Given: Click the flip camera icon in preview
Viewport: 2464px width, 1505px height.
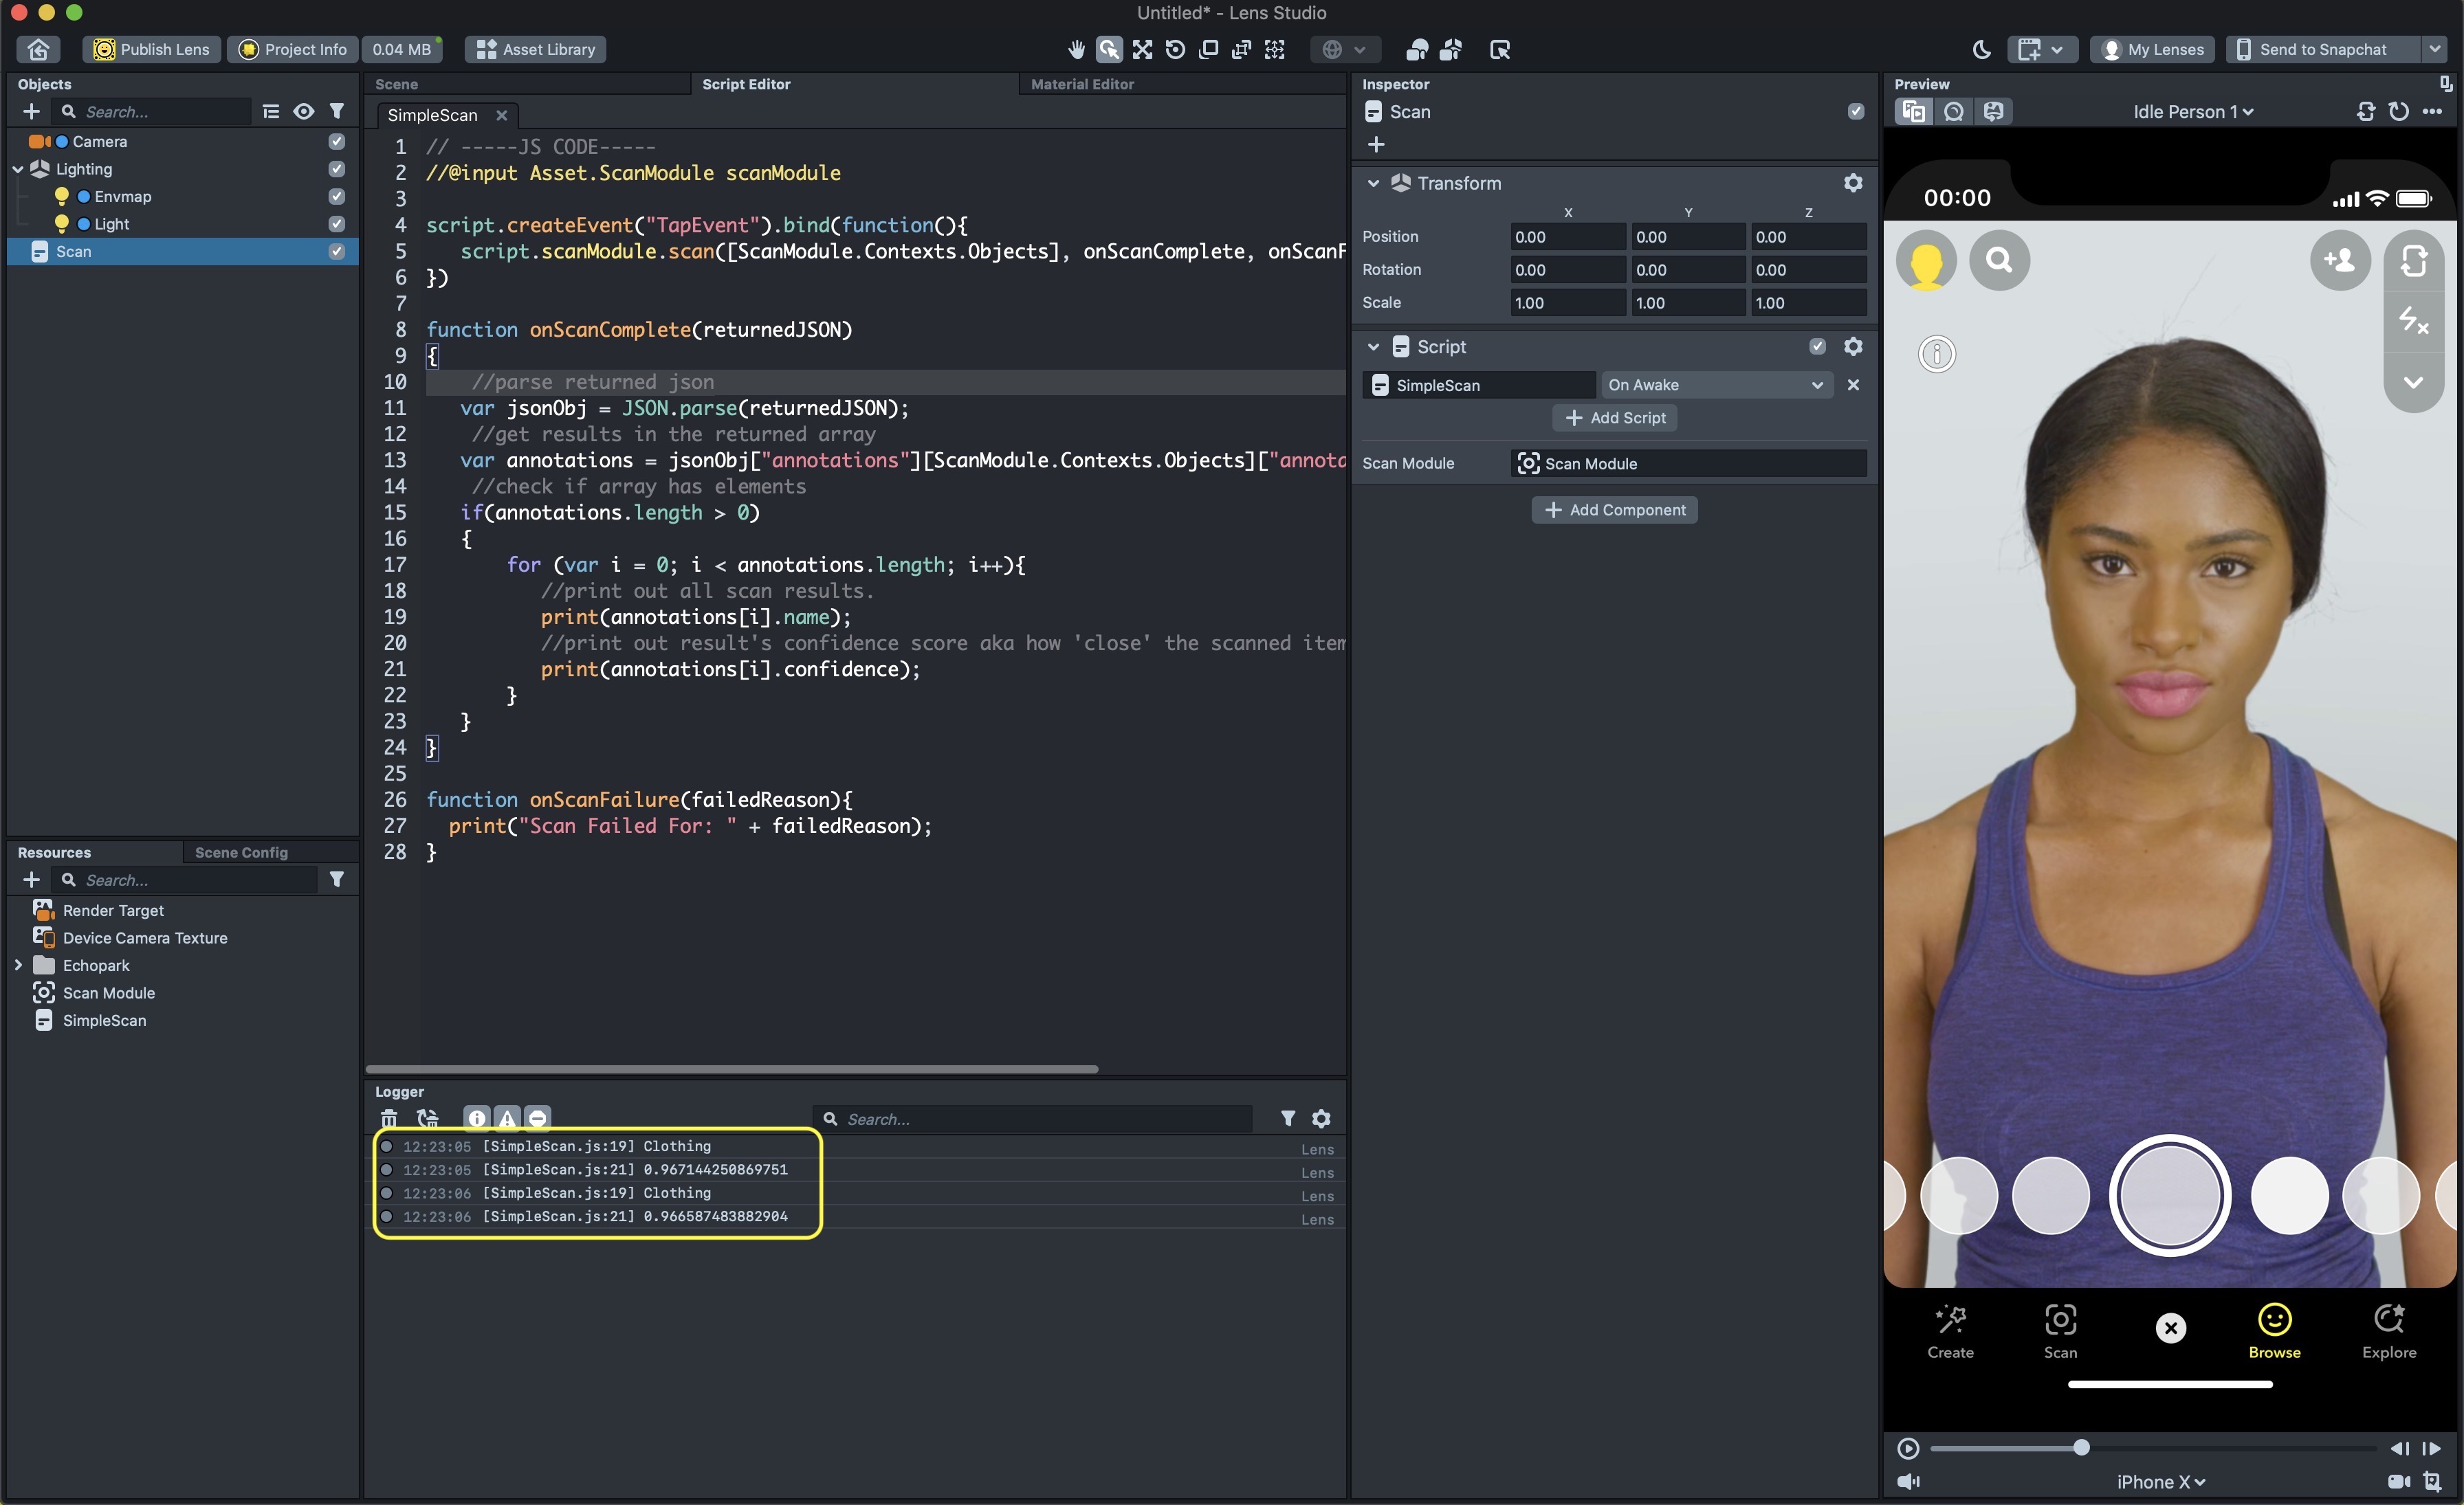Looking at the screenshot, I should [2413, 261].
